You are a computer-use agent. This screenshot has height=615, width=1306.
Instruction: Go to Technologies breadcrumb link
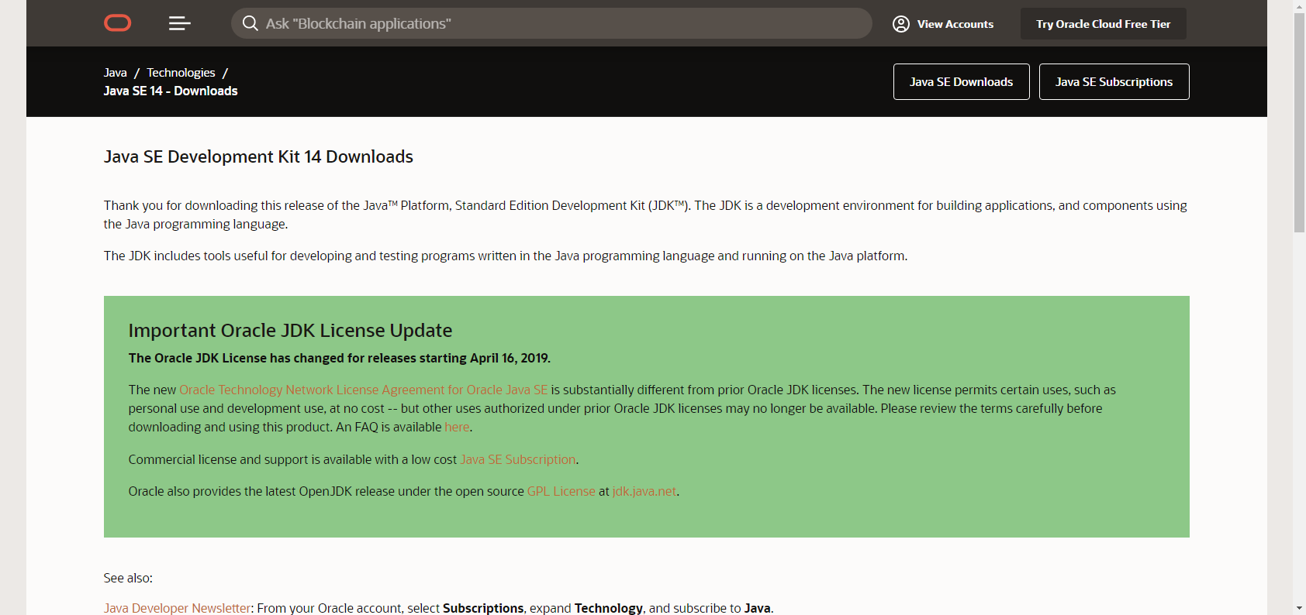pos(181,73)
